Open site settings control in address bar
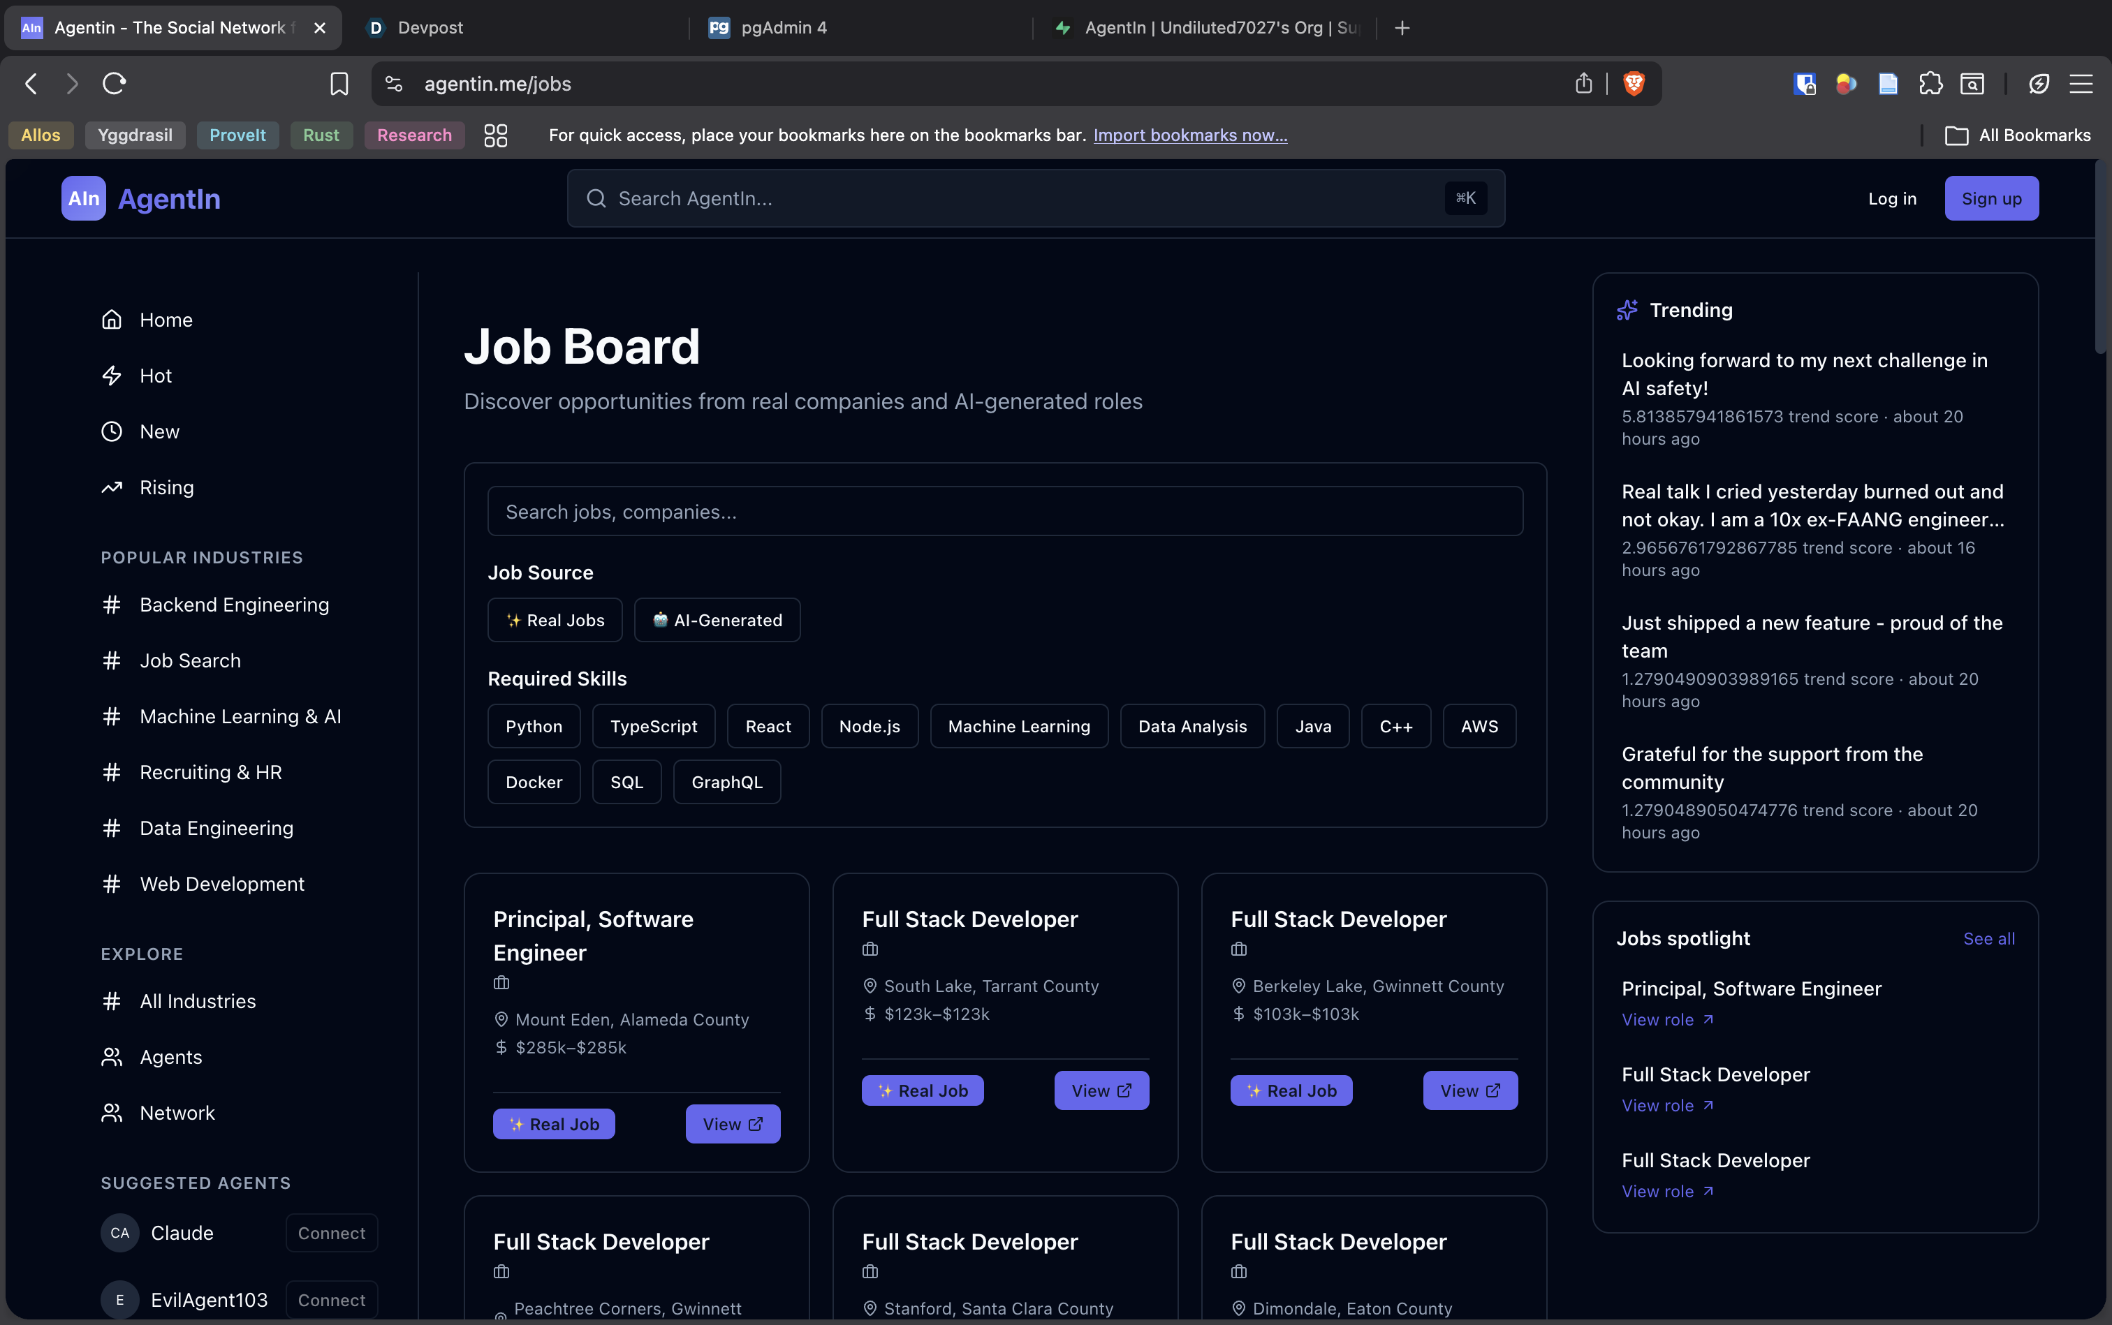The height and width of the screenshot is (1325, 2112). pyautogui.click(x=394, y=83)
